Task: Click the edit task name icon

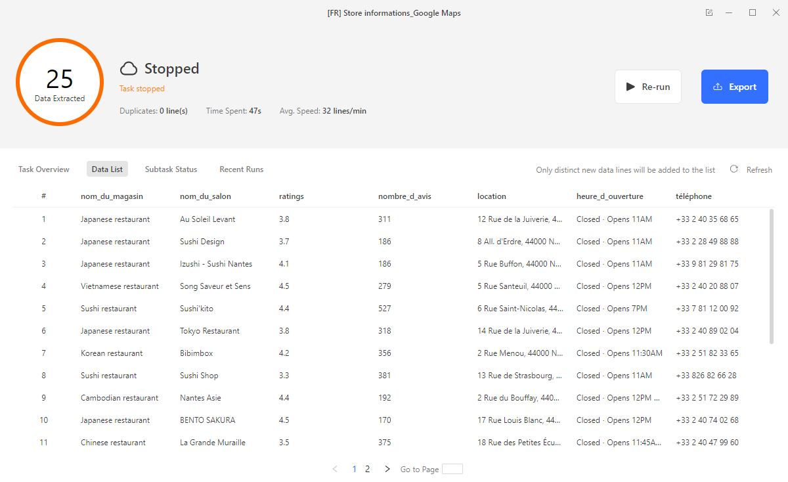Action: click(x=709, y=12)
